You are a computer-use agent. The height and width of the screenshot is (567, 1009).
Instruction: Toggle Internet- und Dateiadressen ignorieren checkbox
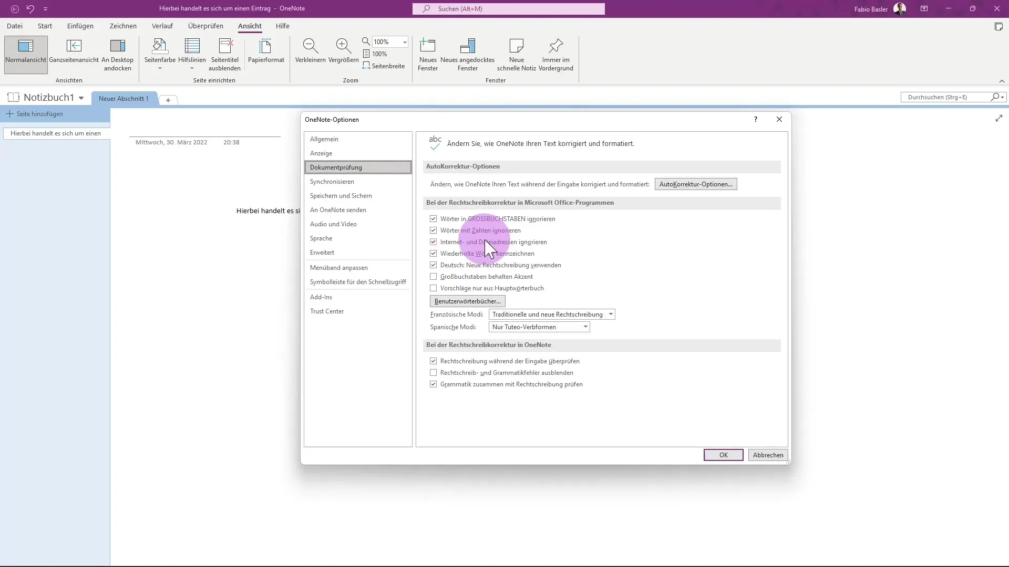coord(433,242)
